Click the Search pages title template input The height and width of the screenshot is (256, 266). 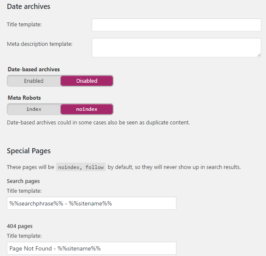[x=92, y=203]
